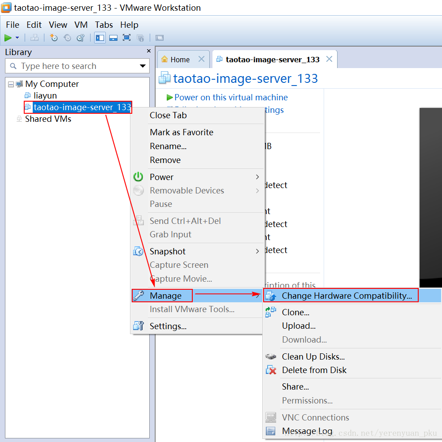
Task: Switch to the taotao-image-server_133 tab
Action: pyautogui.click(x=273, y=60)
